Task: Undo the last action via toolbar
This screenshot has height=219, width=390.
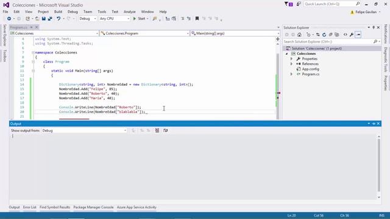Action: pos(58,19)
